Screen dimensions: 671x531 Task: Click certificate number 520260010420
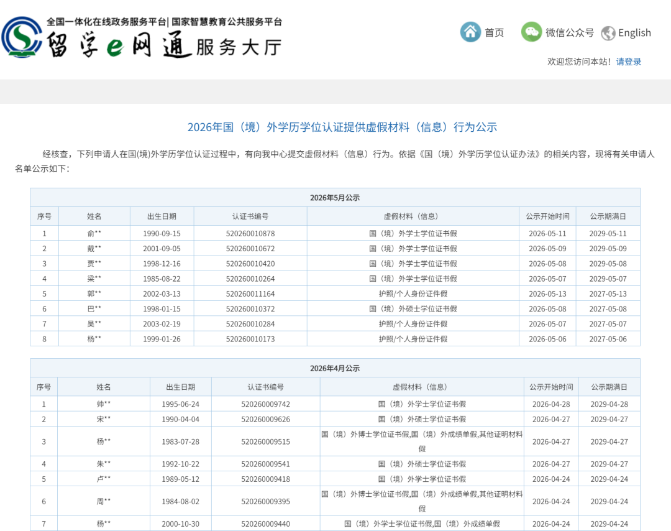pos(250,264)
